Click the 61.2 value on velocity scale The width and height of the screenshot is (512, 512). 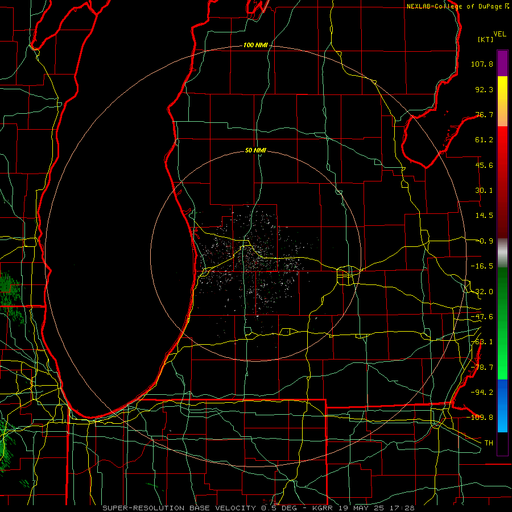[x=484, y=140]
